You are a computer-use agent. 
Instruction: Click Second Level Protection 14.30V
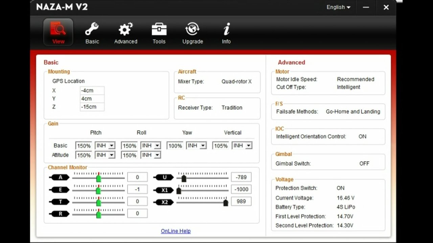[345, 225]
